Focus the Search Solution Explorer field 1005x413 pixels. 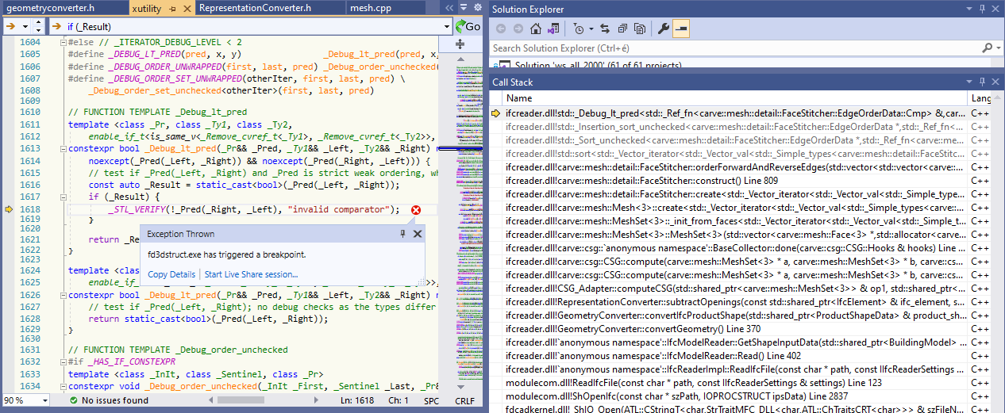pos(734,48)
